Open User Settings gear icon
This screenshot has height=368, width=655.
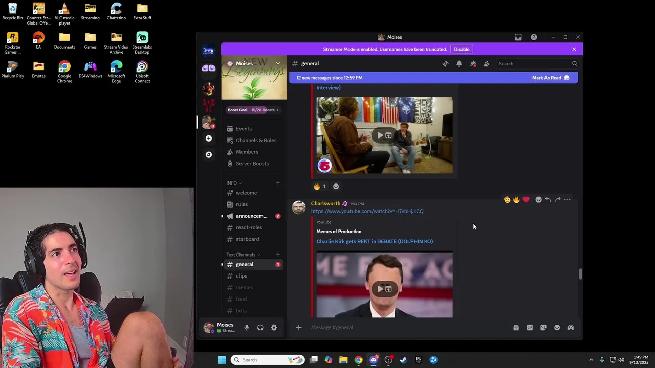pyautogui.click(x=274, y=328)
